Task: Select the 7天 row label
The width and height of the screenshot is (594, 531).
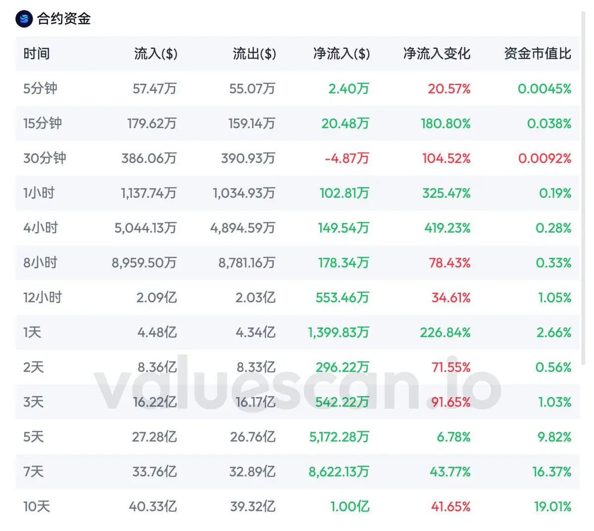Action: (x=33, y=472)
